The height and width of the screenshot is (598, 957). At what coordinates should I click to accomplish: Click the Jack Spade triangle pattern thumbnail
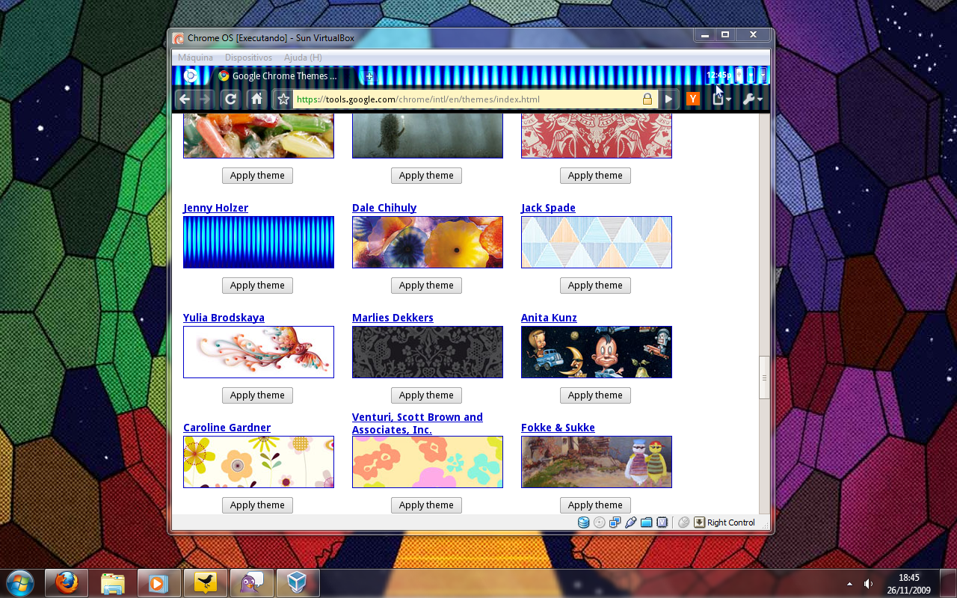[597, 242]
